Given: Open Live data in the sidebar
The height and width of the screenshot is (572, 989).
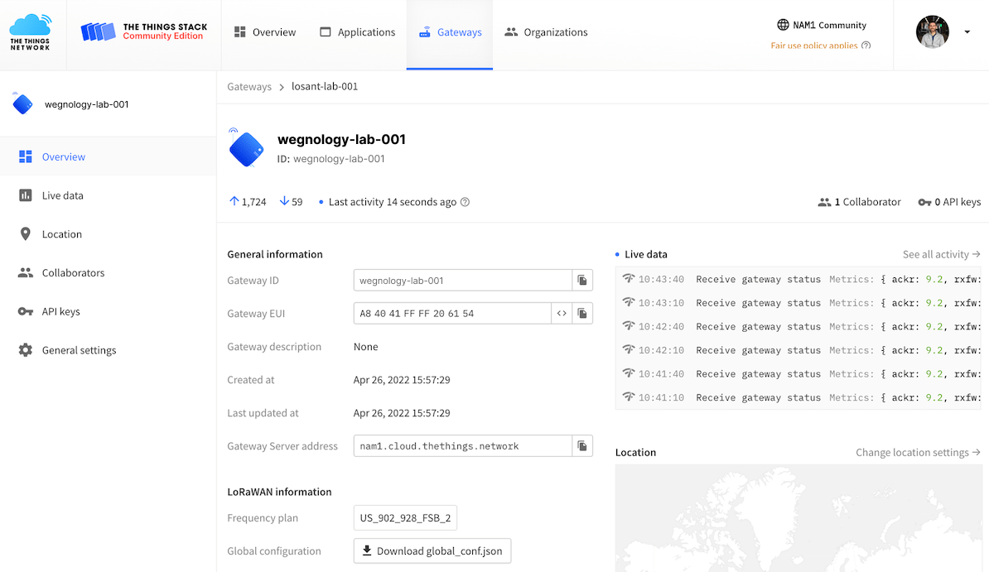Looking at the screenshot, I should click(x=108, y=195).
